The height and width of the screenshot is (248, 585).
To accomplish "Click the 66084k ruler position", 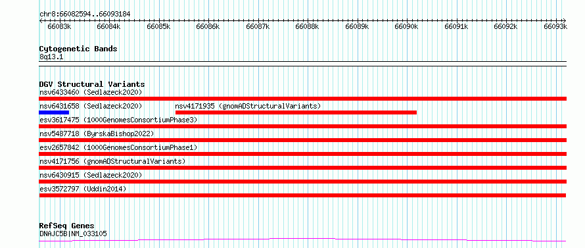I will click(x=109, y=26).
